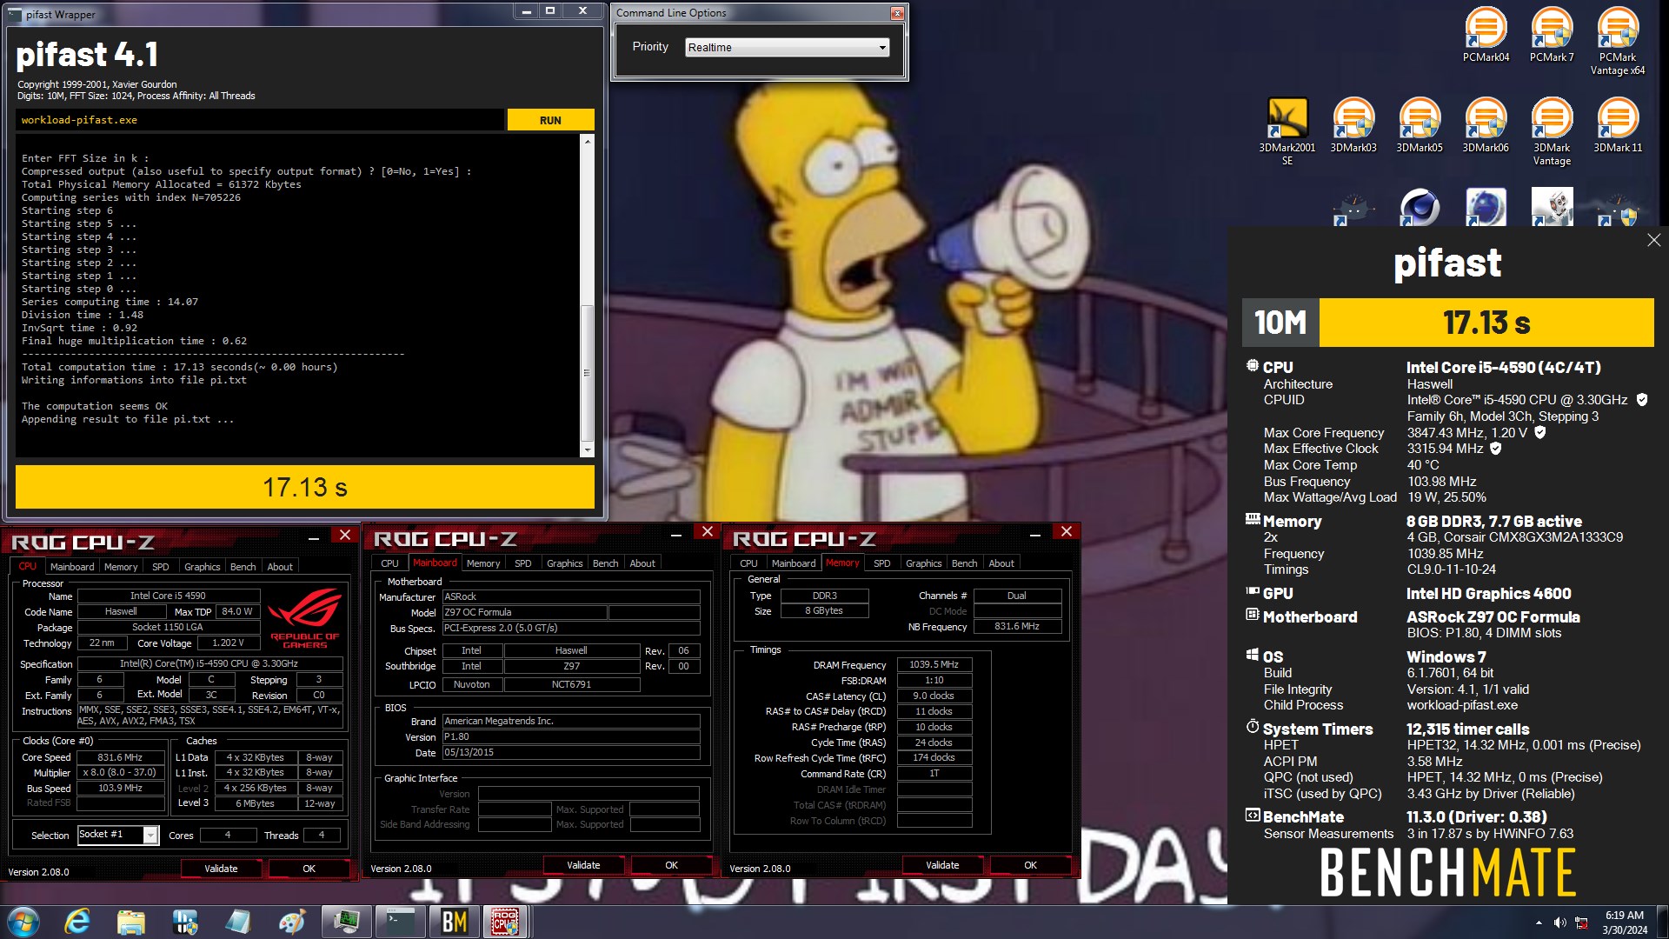The height and width of the screenshot is (939, 1669).
Task: Click Validate in Memory CPU-Z window
Action: click(942, 865)
